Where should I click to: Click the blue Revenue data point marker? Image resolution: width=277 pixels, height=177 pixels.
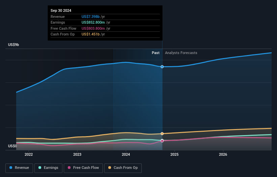tap(162, 67)
